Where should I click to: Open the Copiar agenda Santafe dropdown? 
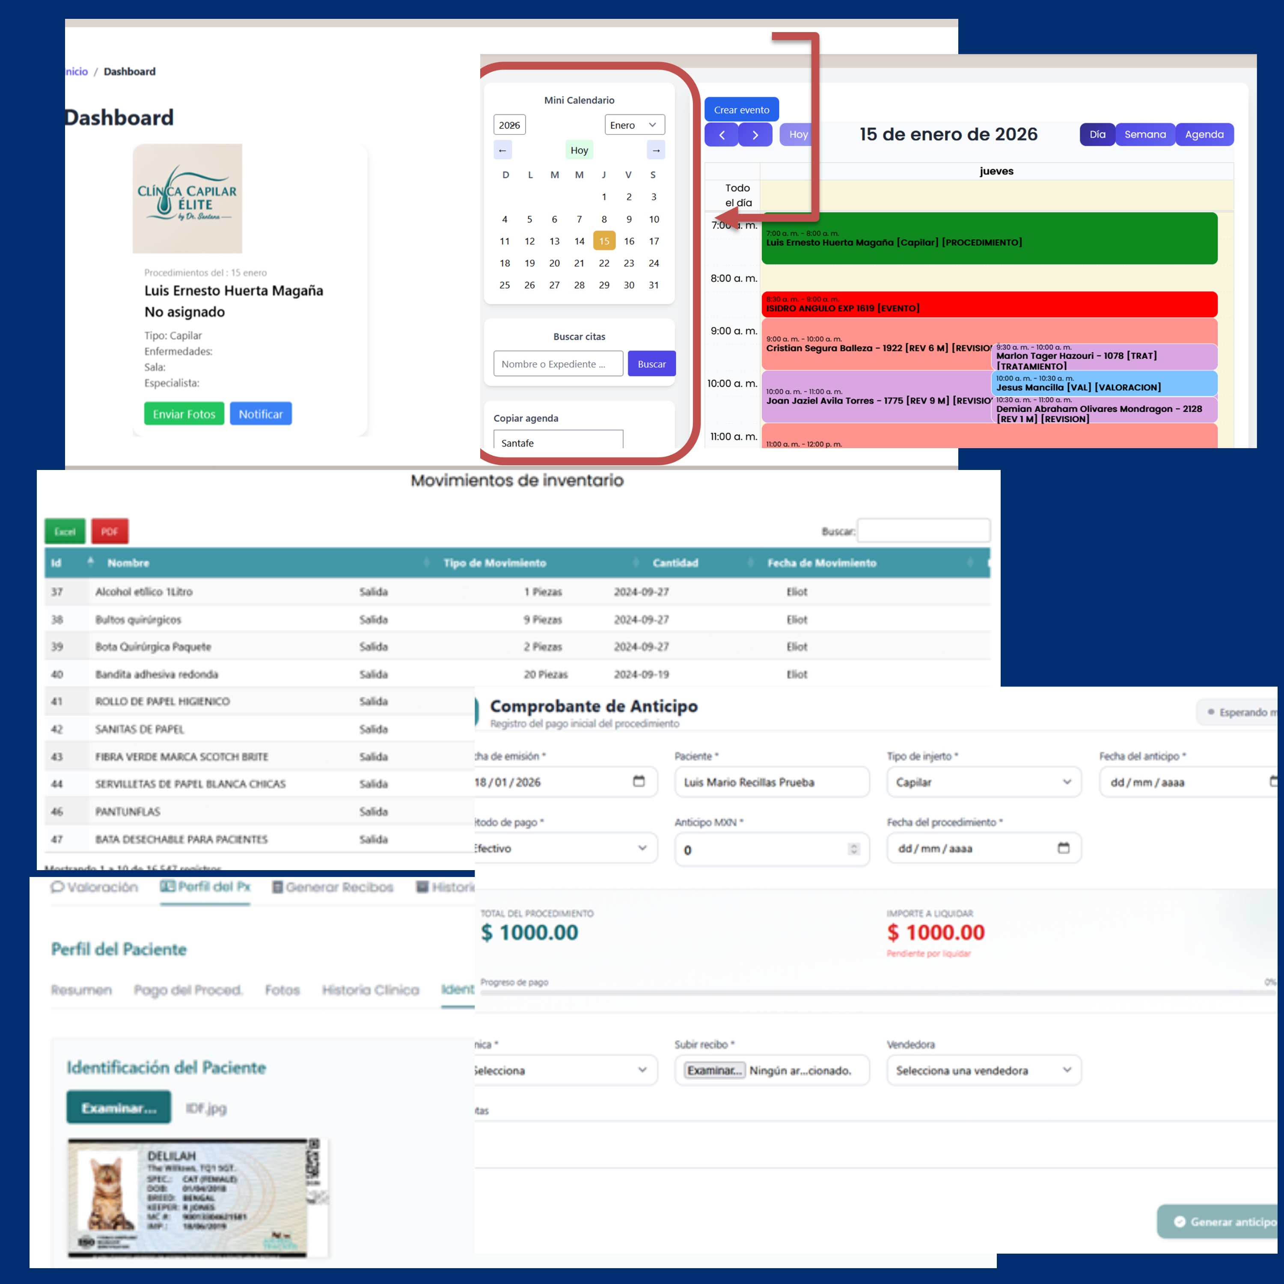coord(558,440)
